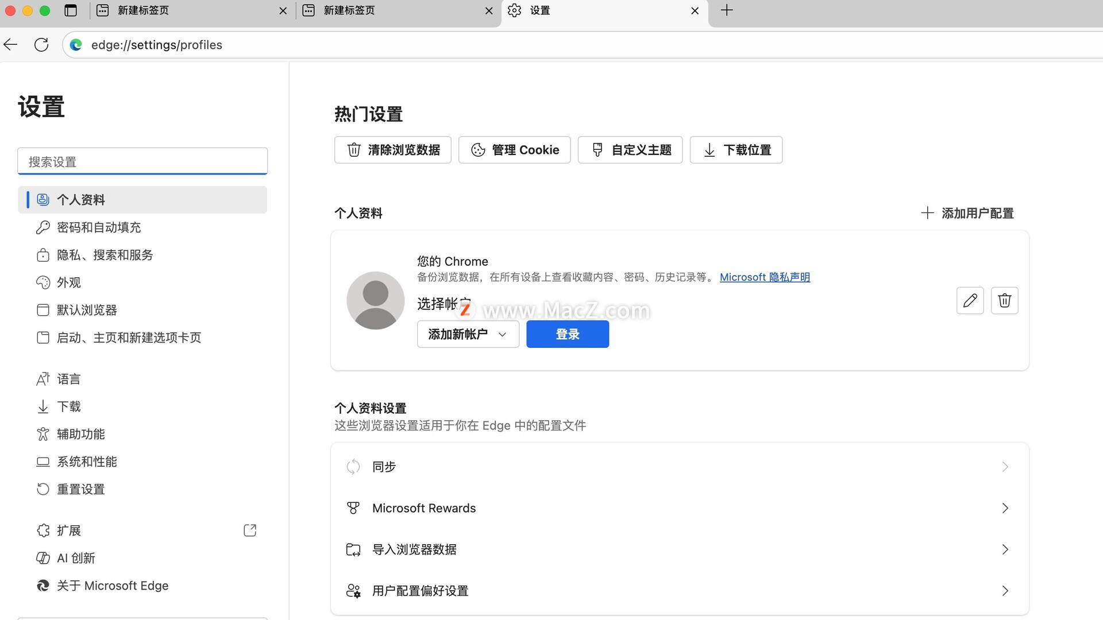Image resolution: width=1103 pixels, height=620 pixels.
Task: Click the refresh page icon
Action: [41, 45]
